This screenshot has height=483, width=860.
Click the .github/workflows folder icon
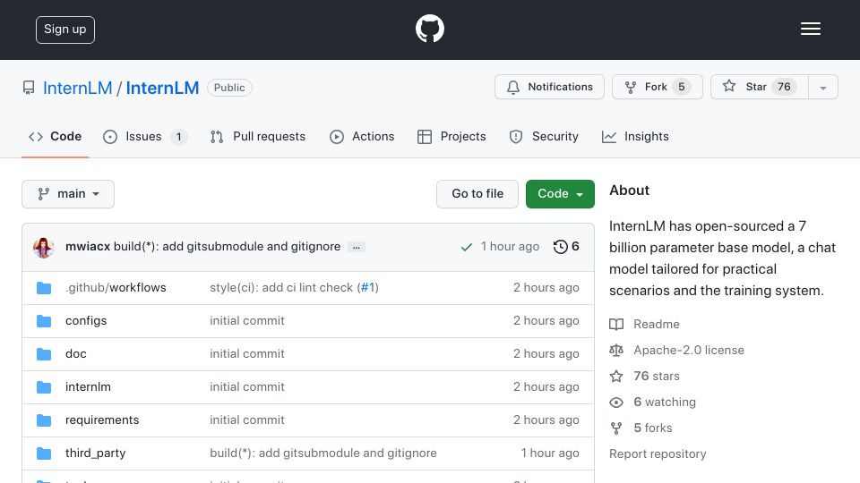(44, 288)
